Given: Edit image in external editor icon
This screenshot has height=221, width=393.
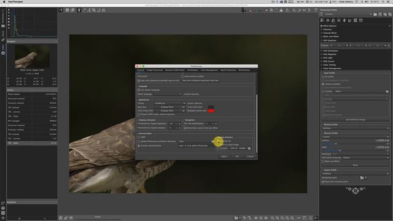Looking at the screenshot, I should coord(71,218).
